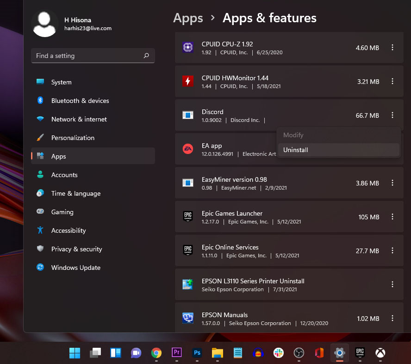Viewport: 411px width, 364px height.
Task: Open the Windows Start menu
Action: click(75, 353)
